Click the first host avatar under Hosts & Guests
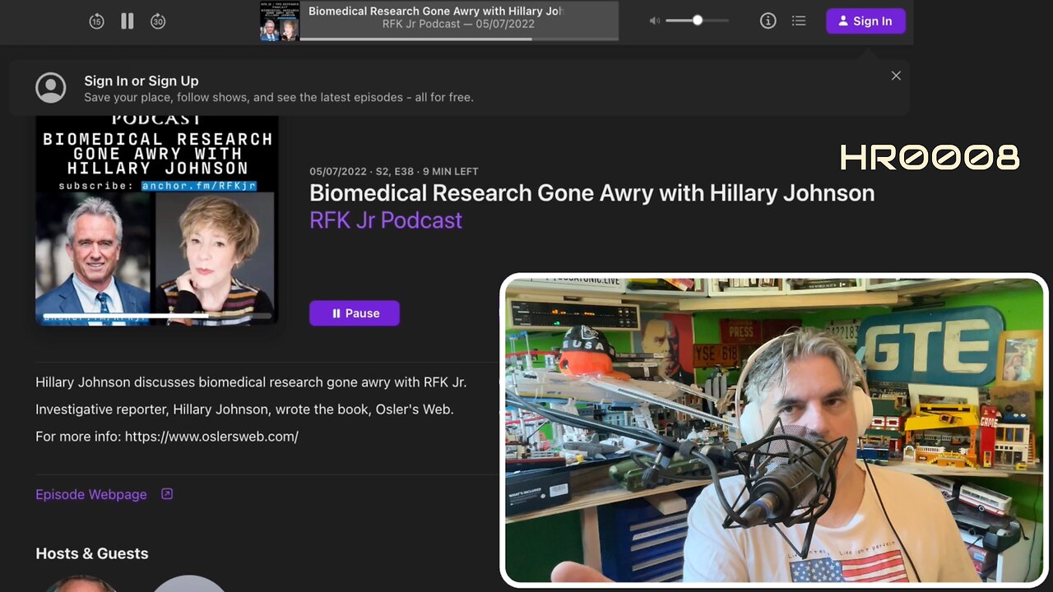The image size is (1053, 592). click(80, 584)
